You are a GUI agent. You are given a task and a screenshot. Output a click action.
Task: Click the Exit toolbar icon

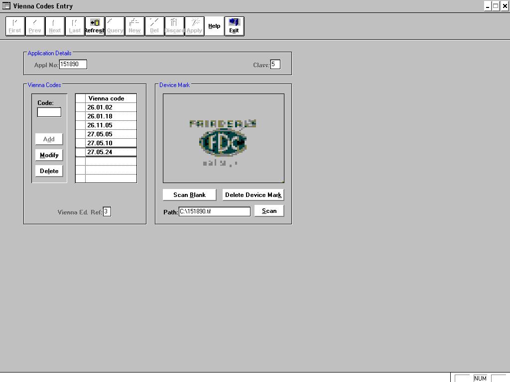234,26
